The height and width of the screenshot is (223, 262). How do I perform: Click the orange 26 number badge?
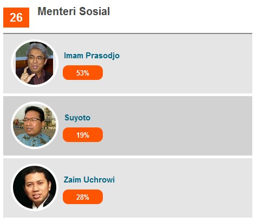(16, 17)
